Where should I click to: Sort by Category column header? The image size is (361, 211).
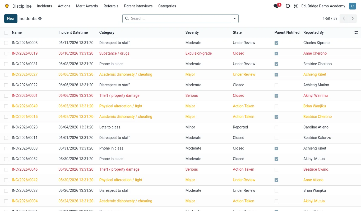[107, 32]
